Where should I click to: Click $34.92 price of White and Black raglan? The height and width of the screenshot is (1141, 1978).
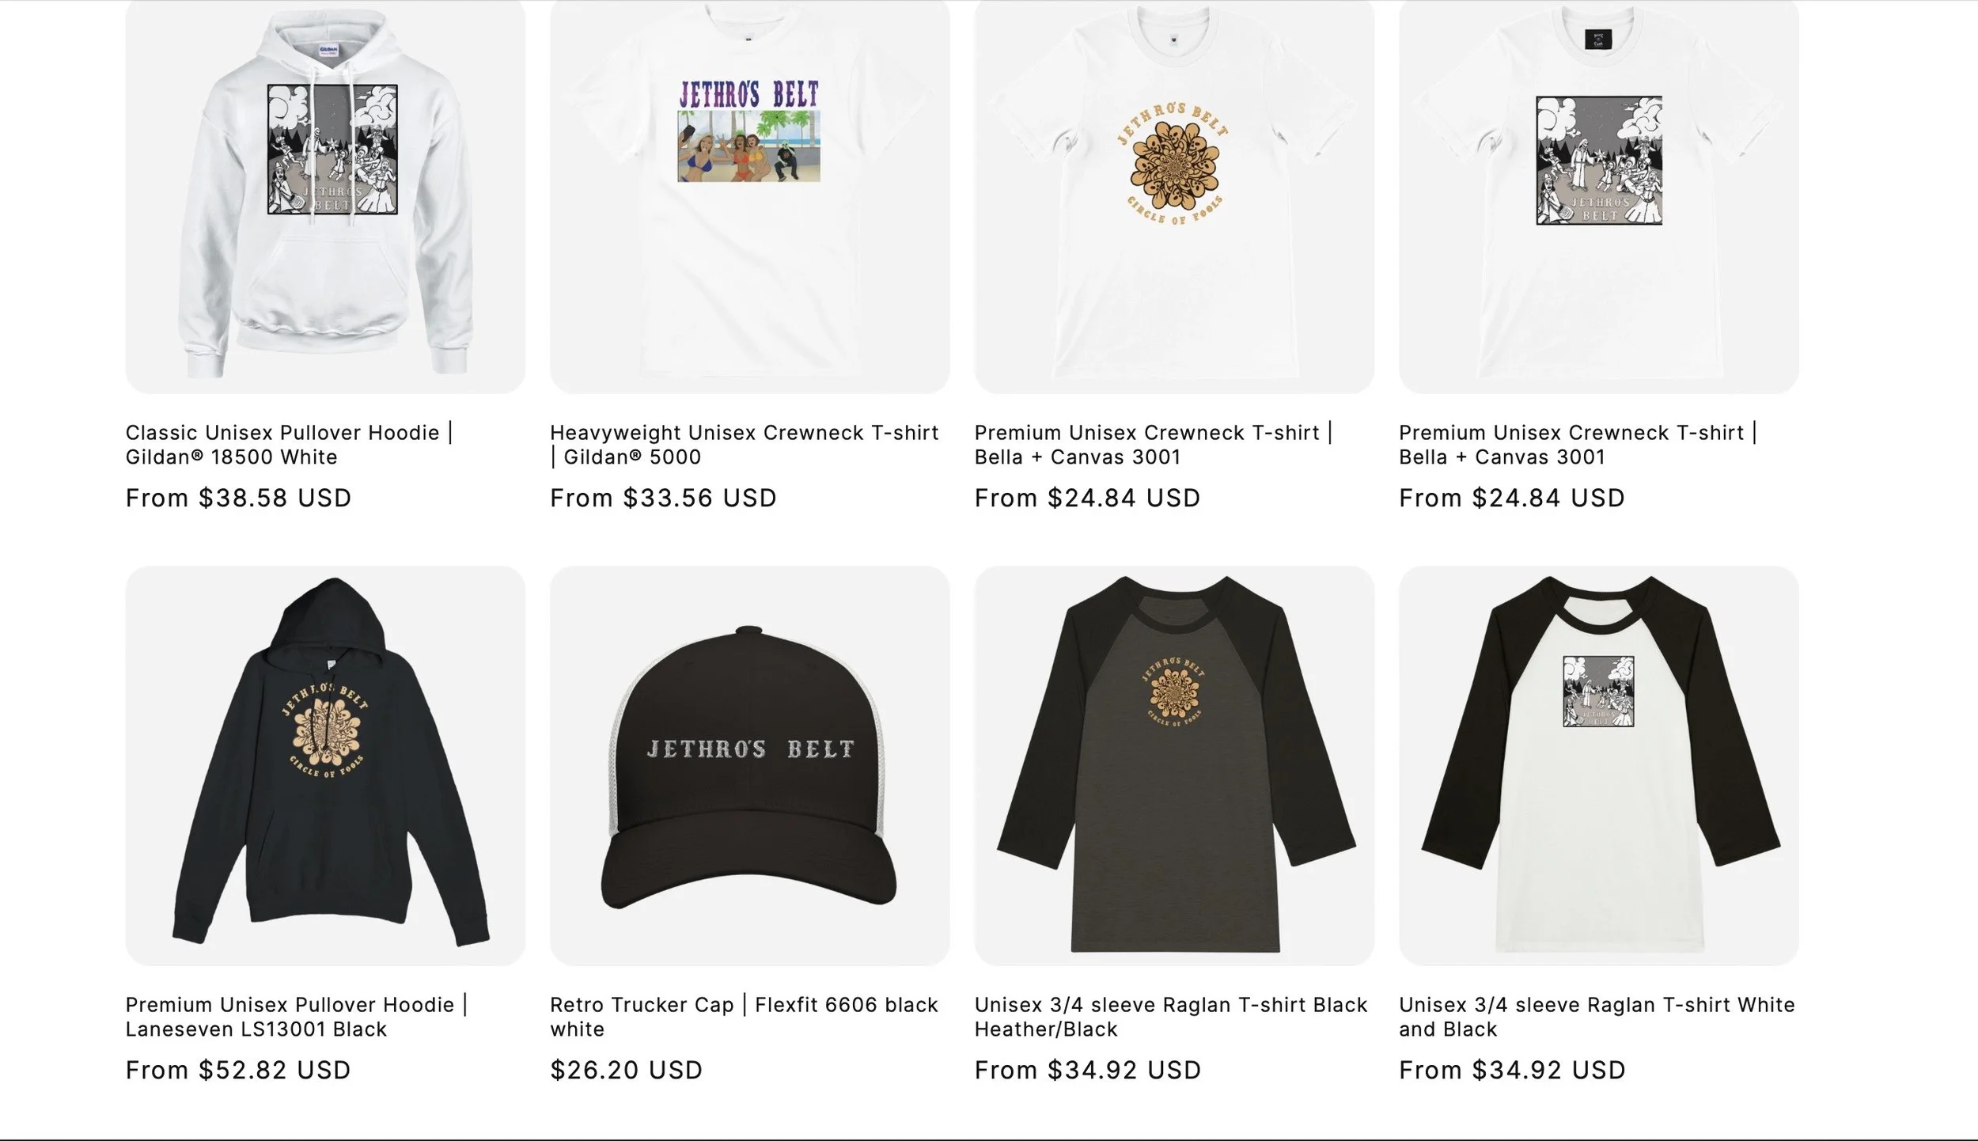1512,1070
